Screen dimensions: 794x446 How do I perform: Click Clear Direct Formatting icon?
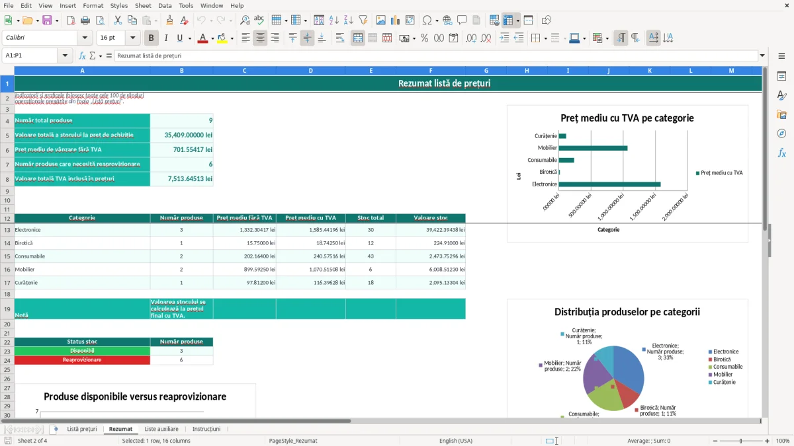coord(185,20)
